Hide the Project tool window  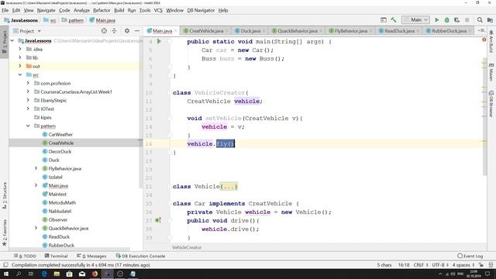coord(137,31)
